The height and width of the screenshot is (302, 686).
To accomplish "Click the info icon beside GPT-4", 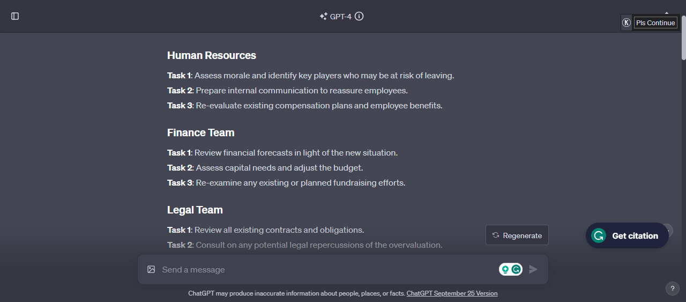I will pos(359,16).
